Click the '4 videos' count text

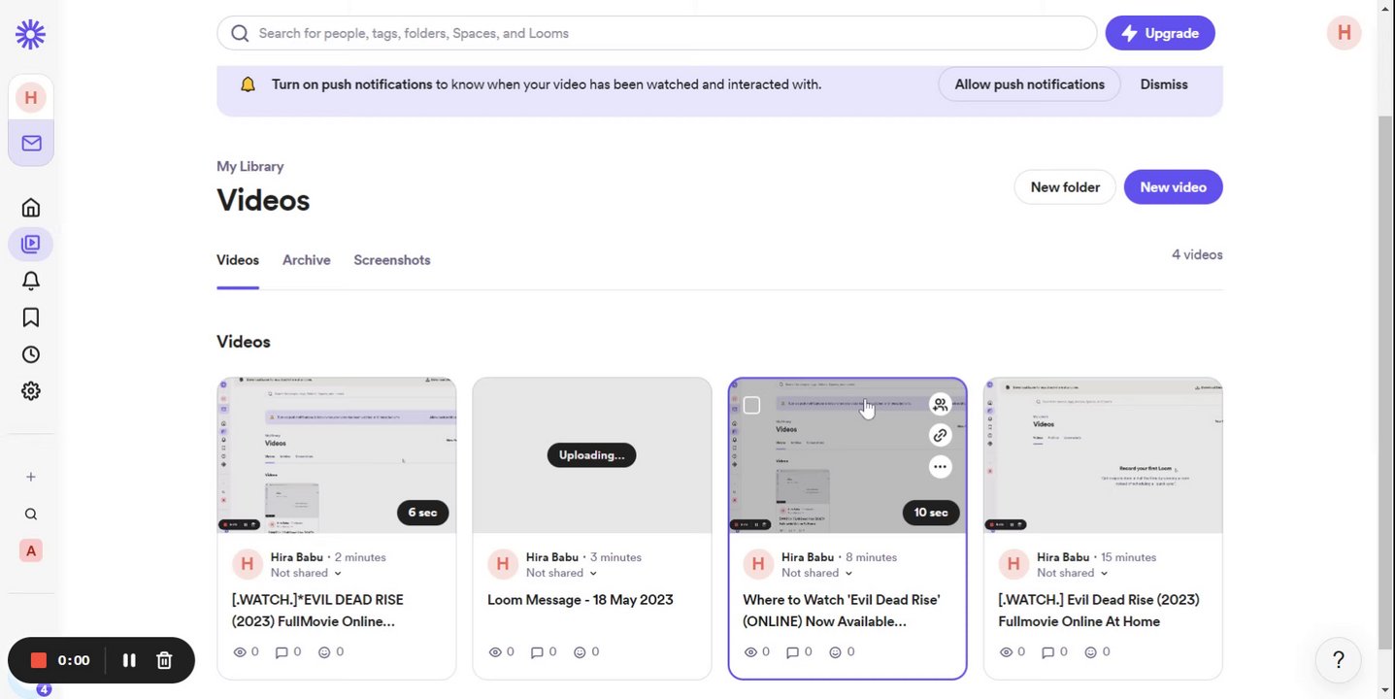point(1197,254)
